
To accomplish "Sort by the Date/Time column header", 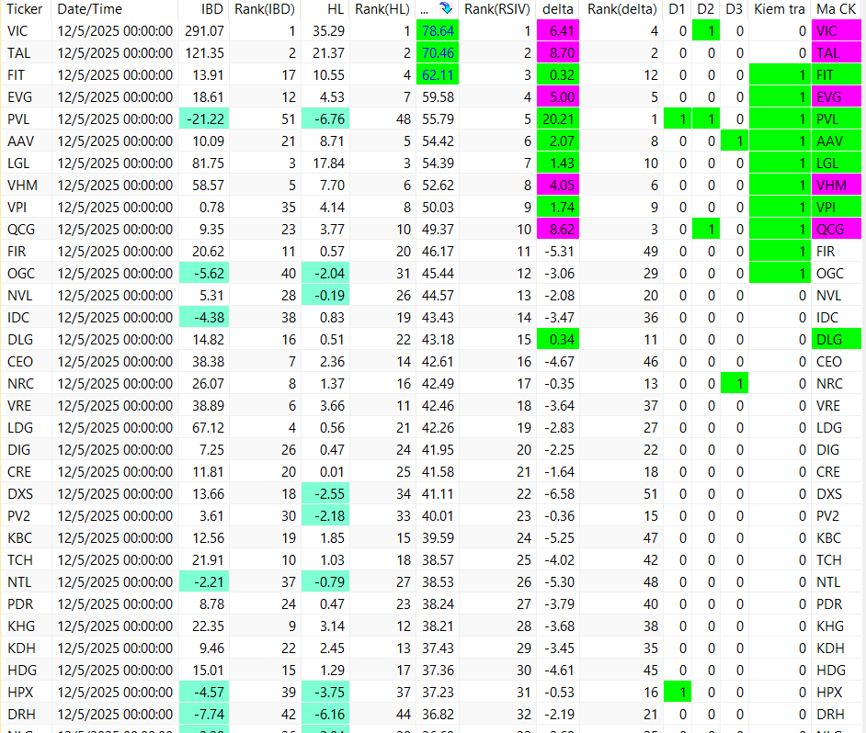I will point(89,9).
